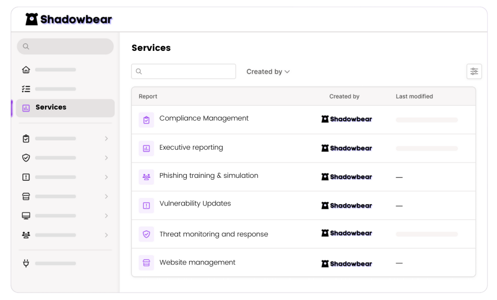
Task: Expand the sidebar storefront item chevron
Action: tap(106, 197)
